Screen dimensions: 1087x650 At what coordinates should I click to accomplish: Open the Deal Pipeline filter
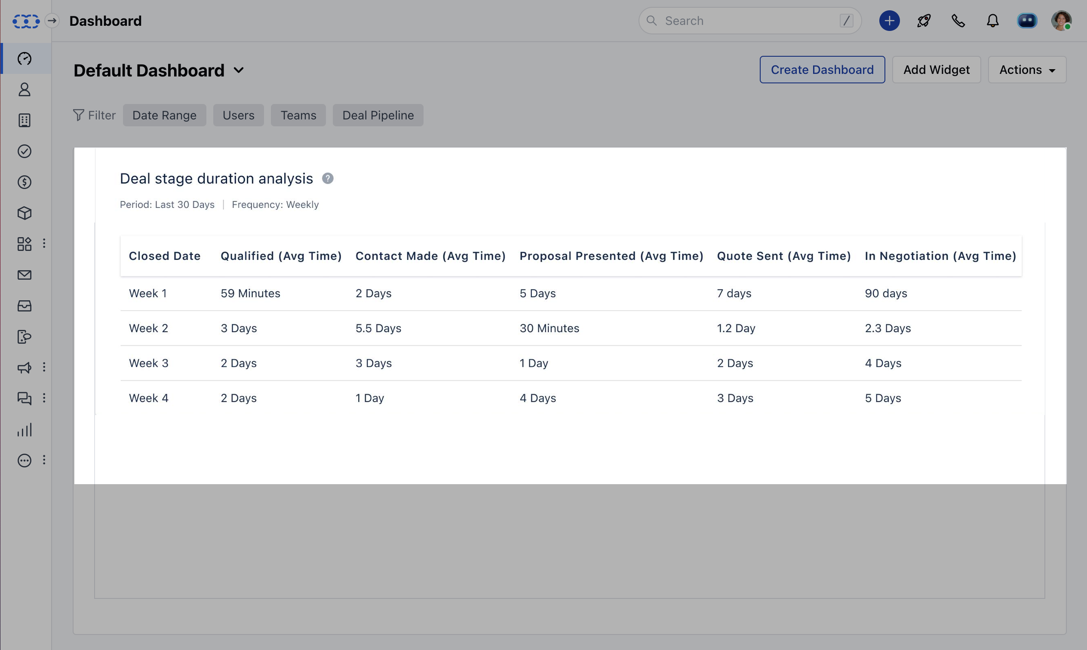pyautogui.click(x=378, y=115)
